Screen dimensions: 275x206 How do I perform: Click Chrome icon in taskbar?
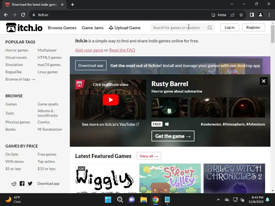[155, 200]
